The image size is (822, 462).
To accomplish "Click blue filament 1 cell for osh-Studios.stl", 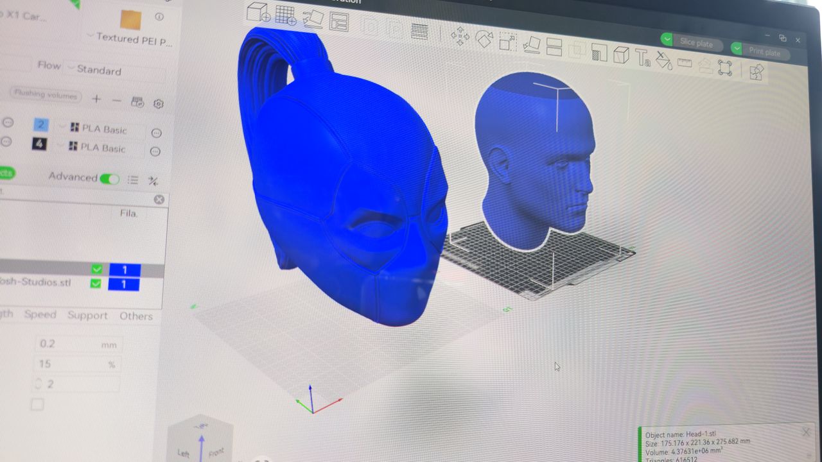I will 124,284.
